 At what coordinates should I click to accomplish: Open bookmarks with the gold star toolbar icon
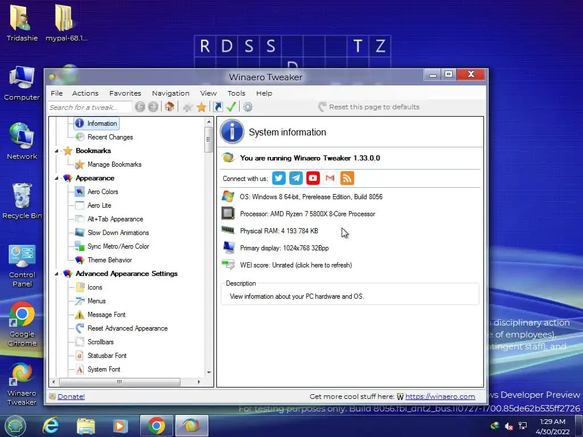202,108
